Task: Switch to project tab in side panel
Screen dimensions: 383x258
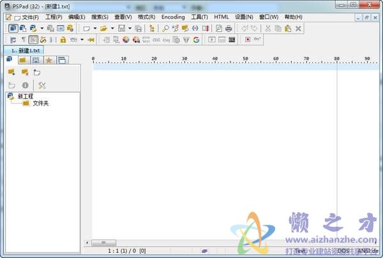Action: click(10, 59)
